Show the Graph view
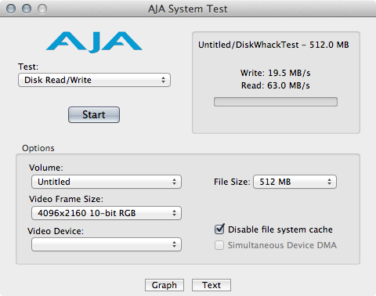Image resolution: width=376 pixels, height=296 pixels. click(164, 285)
